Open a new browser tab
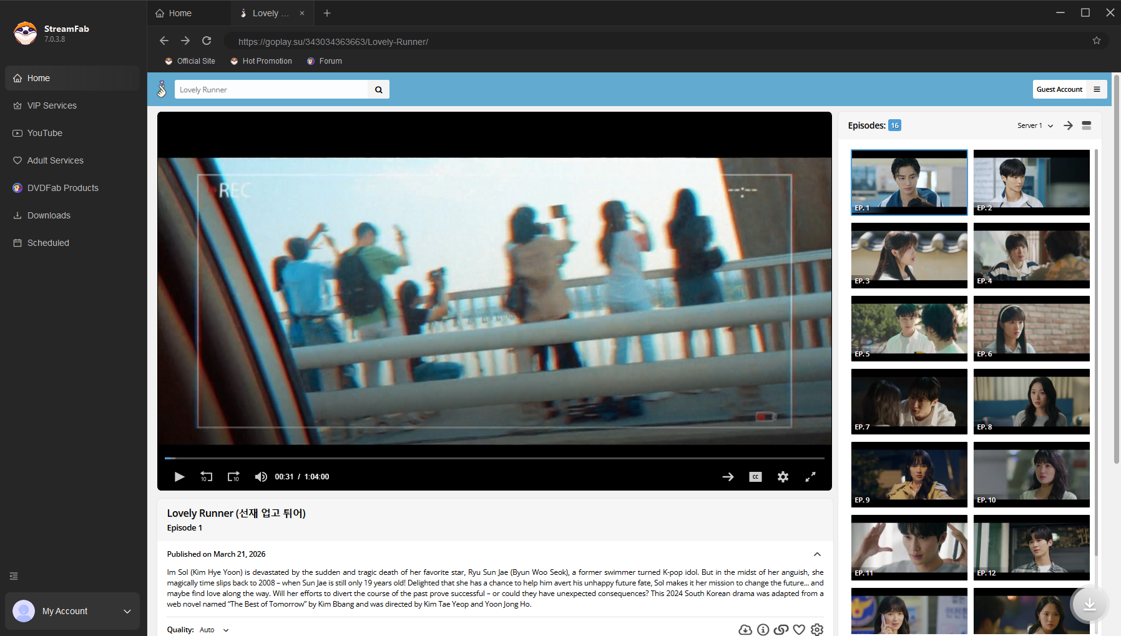This screenshot has width=1121, height=636. pos(327,13)
